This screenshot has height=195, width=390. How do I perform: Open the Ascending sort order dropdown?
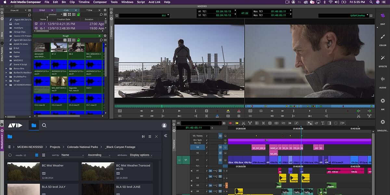(99, 155)
